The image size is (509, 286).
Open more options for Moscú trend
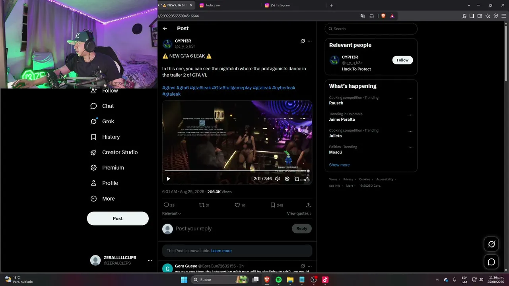(410, 148)
